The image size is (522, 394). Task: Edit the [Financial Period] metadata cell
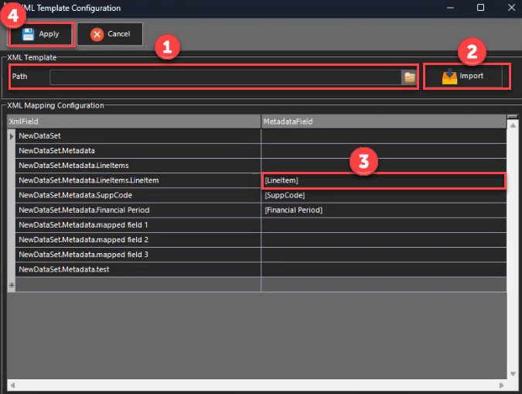pyautogui.click(x=383, y=210)
